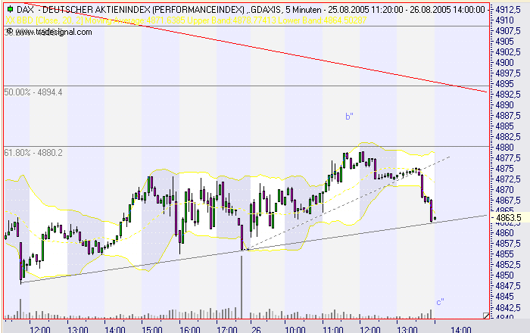This screenshot has width=530, height=333.
Task: Click the 10:00 time axis label
Action: click(295, 329)
